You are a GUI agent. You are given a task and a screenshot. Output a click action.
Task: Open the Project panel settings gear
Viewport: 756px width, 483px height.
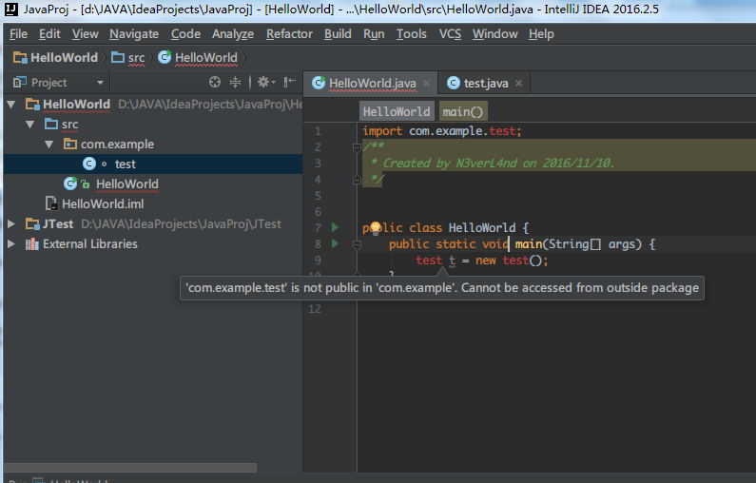(x=265, y=82)
